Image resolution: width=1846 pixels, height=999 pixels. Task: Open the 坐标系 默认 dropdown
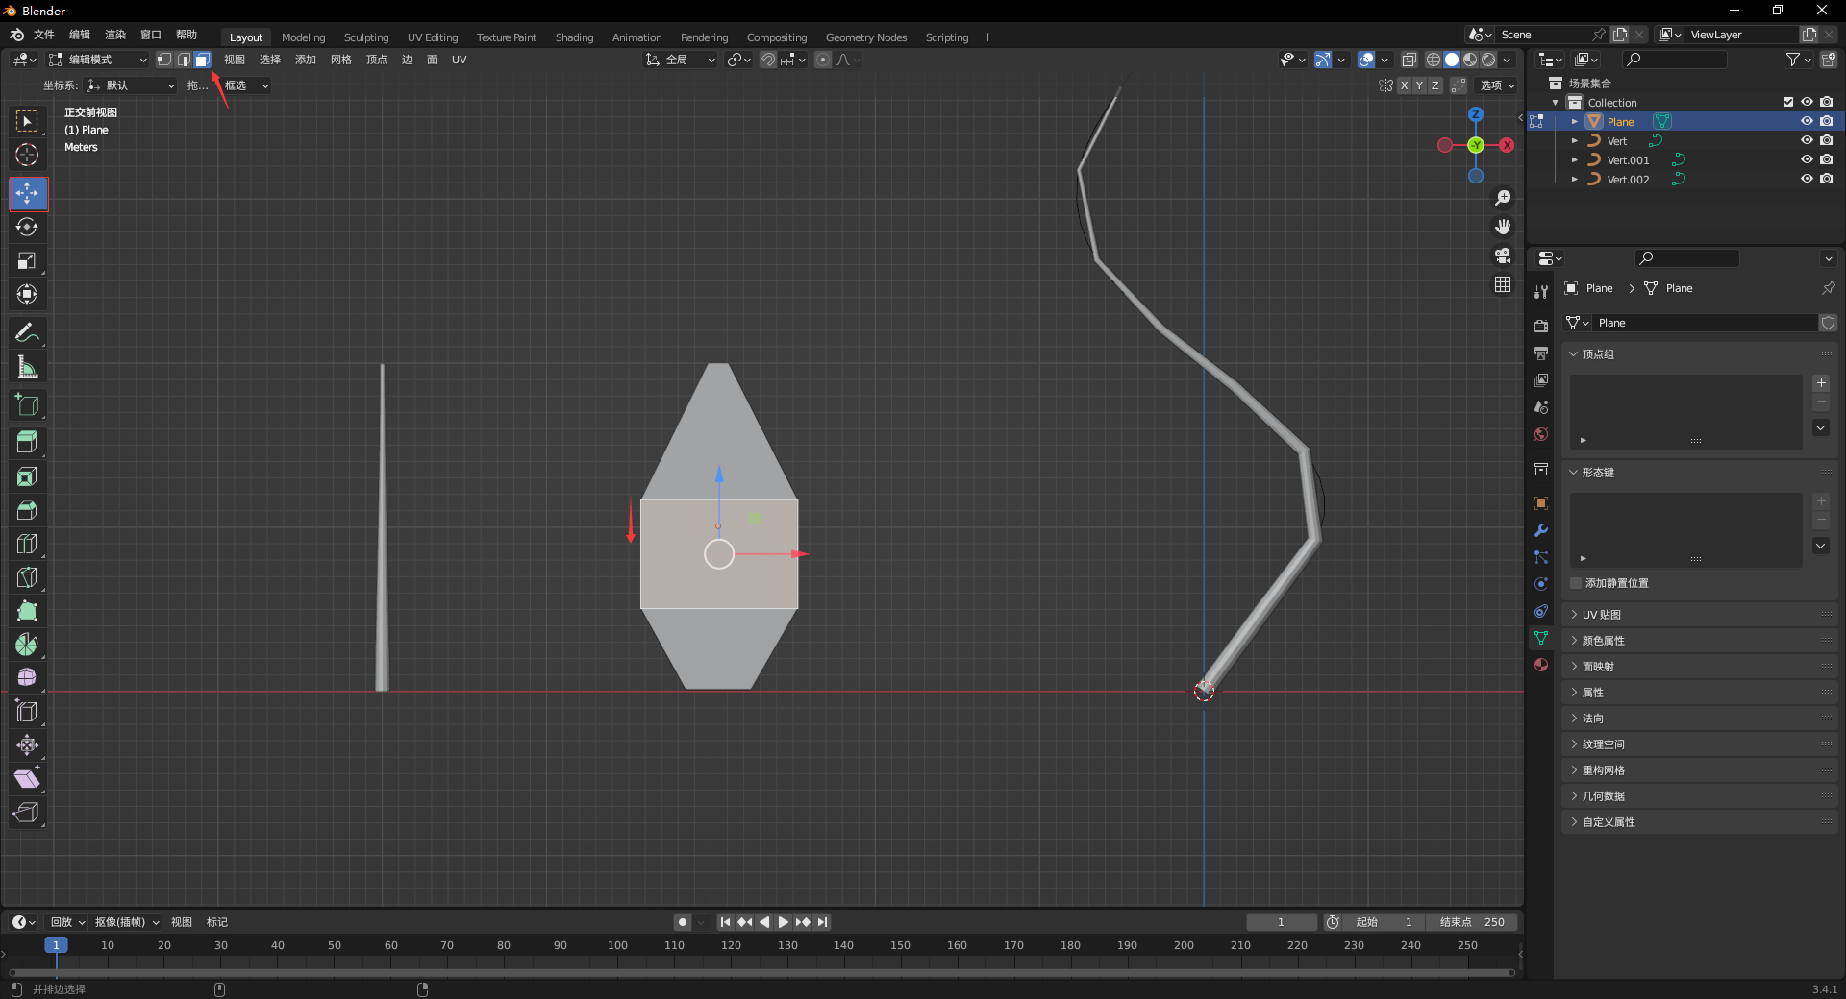(131, 85)
